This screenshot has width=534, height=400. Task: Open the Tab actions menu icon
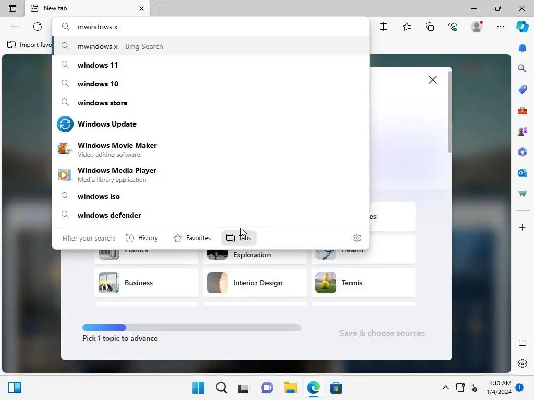(13, 8)
